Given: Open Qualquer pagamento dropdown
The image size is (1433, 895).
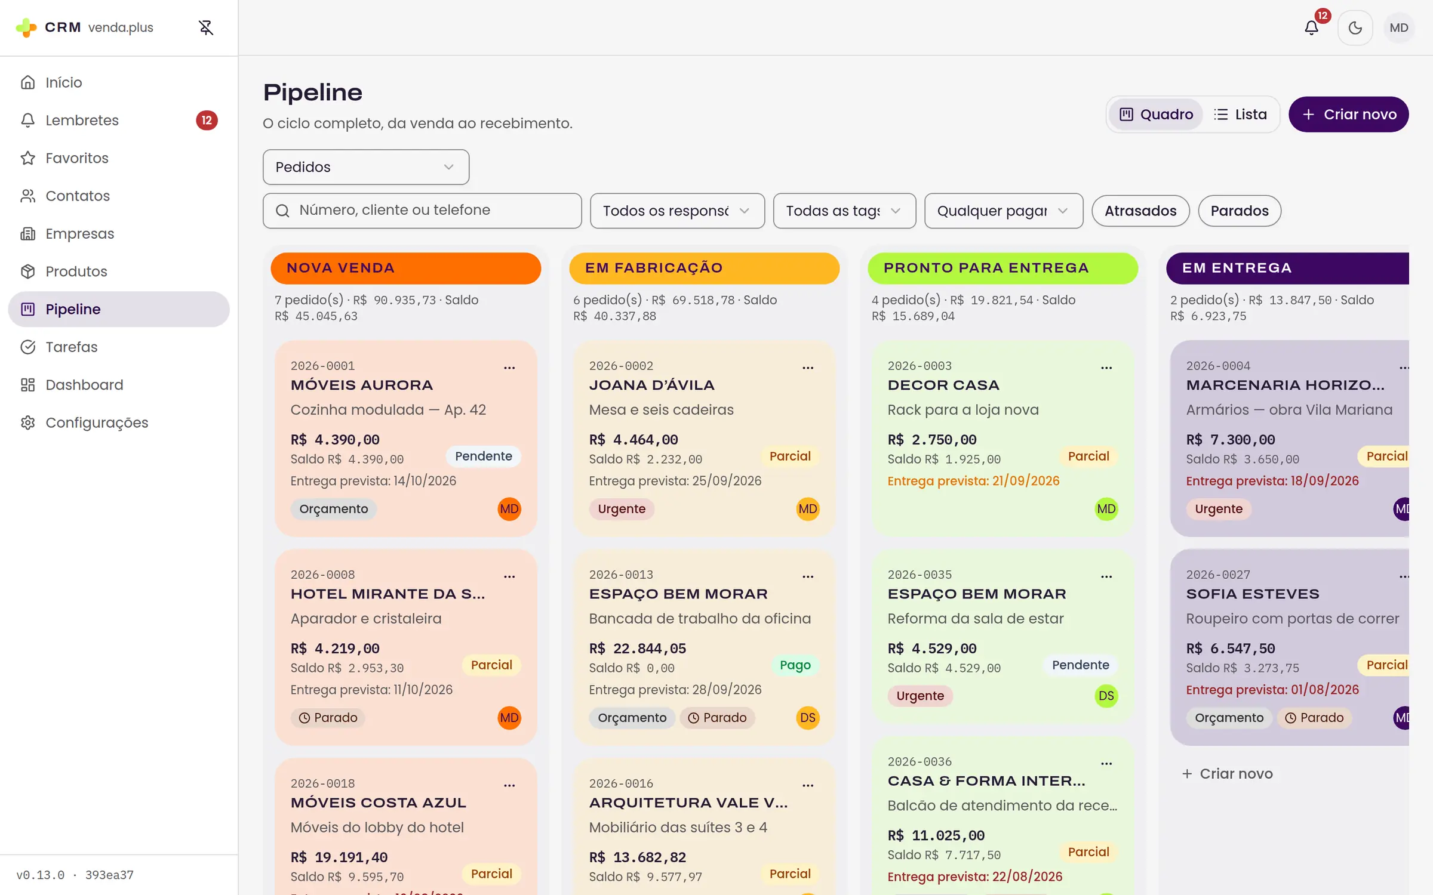Looking at the screenshot, I should [x=1003, y=211].
